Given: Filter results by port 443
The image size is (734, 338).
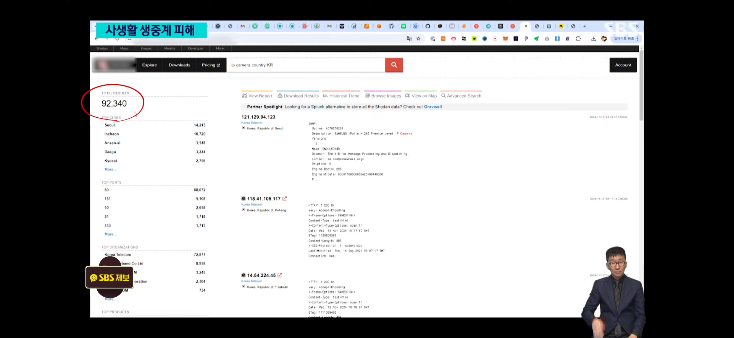Looking at the screenshot, I should 107,225.
